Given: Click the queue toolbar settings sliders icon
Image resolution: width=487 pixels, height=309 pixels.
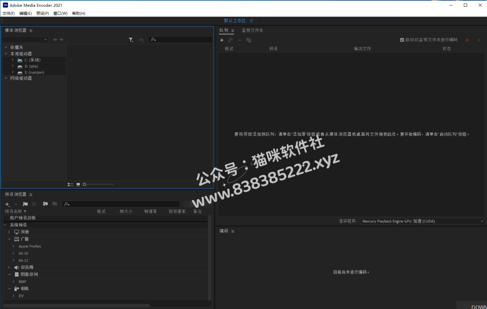Looking at the screenshot, I should [231, 40].
